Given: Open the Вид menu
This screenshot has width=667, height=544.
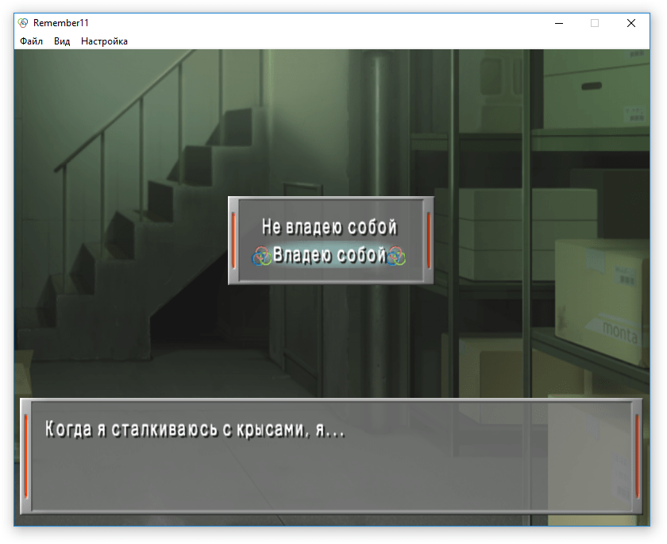Looking at the screenshot, I should [x=62, y=41].
